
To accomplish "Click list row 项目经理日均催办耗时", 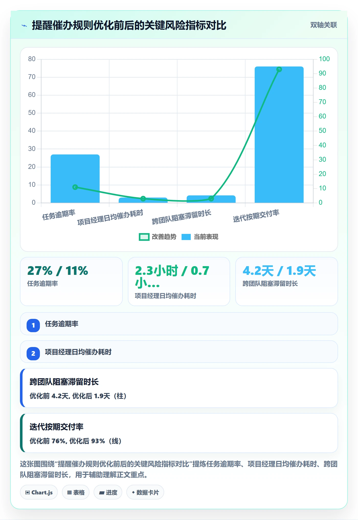I will 179,352.
